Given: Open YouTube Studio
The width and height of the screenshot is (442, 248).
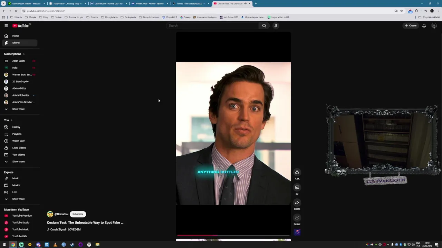Looking at the screenshot, I should pos(20,223).
